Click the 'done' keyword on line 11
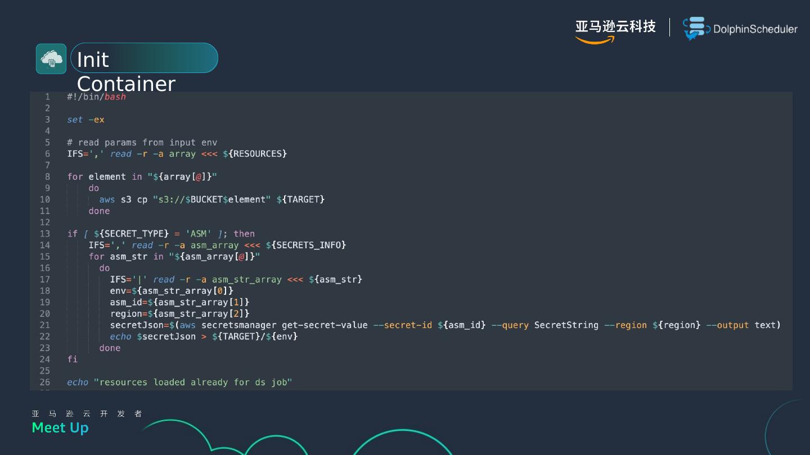Viewport: 810px width, 455px height. (99, 211)
